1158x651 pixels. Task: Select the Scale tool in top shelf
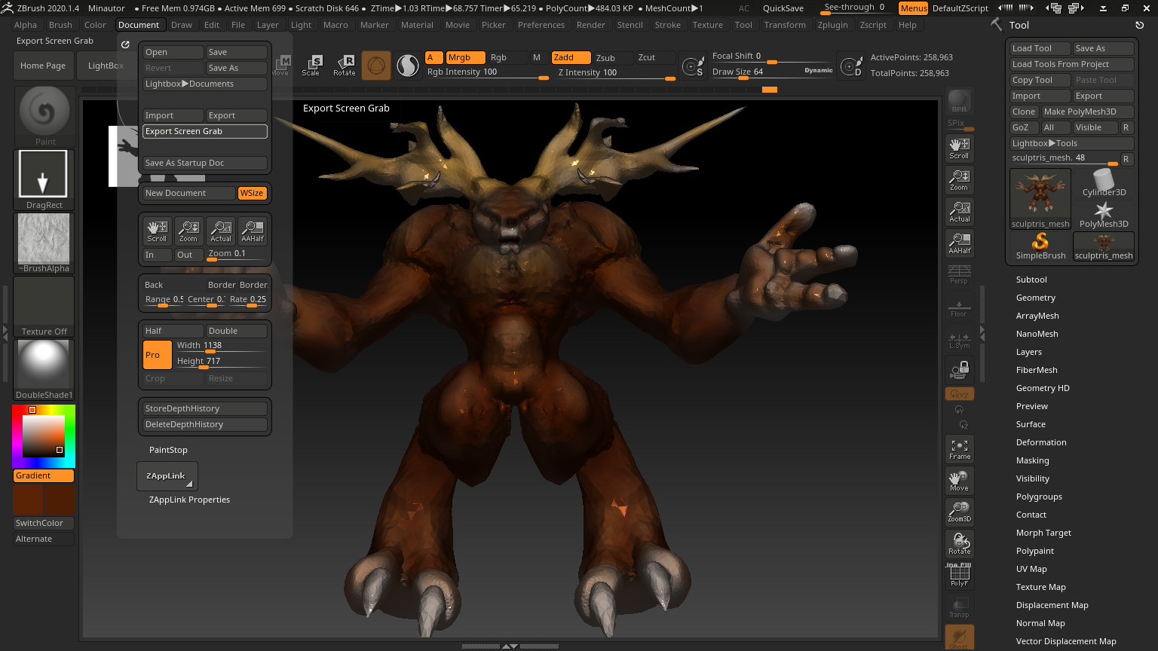(x=311, y=66)
